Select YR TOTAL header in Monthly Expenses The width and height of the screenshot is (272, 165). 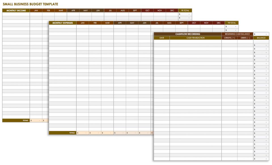pyautogui.click(x=232, y=23)
